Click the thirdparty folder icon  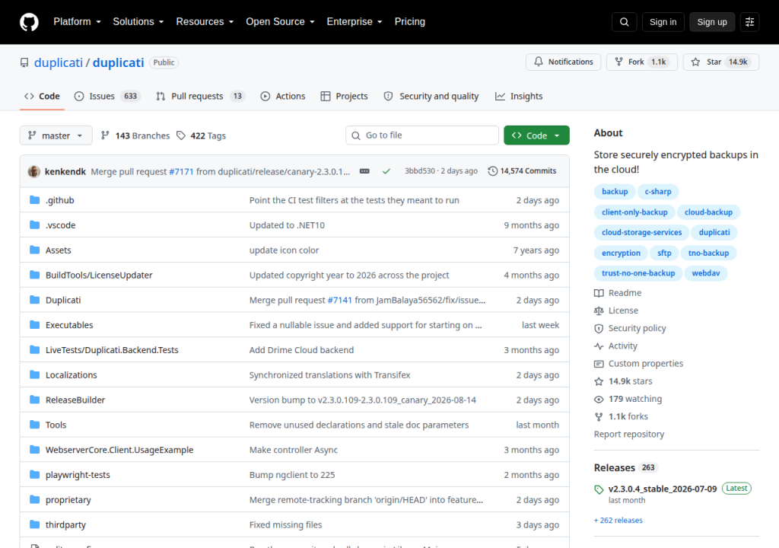pos(34,524)
